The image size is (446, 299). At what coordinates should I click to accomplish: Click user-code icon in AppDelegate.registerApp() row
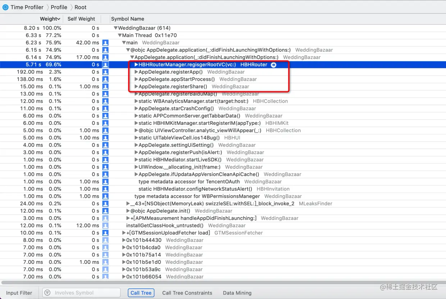tap(105, 72)
